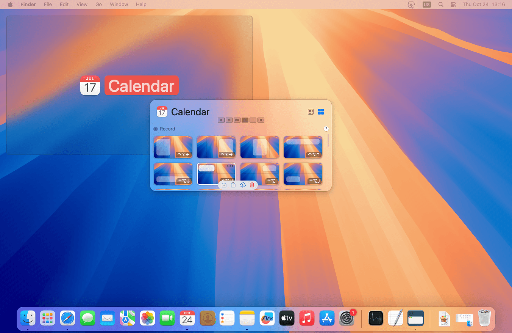The image size is (512, 333).
Task: Open the US input source menu
Action: click(427, 5)
